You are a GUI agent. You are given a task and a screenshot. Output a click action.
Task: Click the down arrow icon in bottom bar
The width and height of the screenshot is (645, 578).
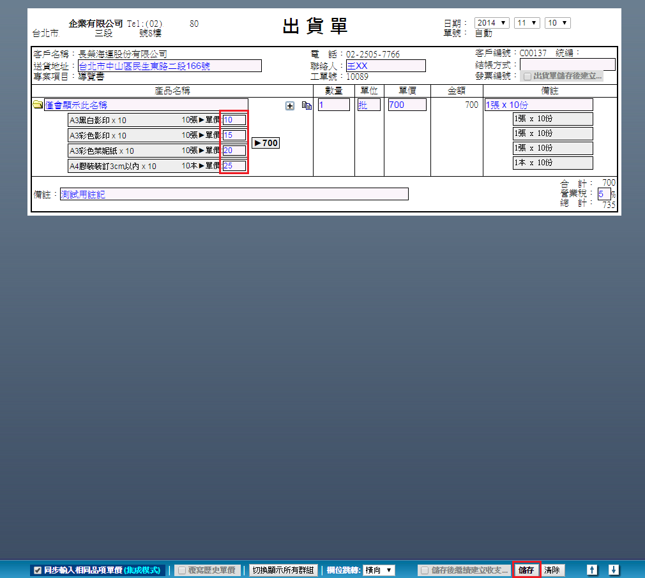[x=614, y=570]
